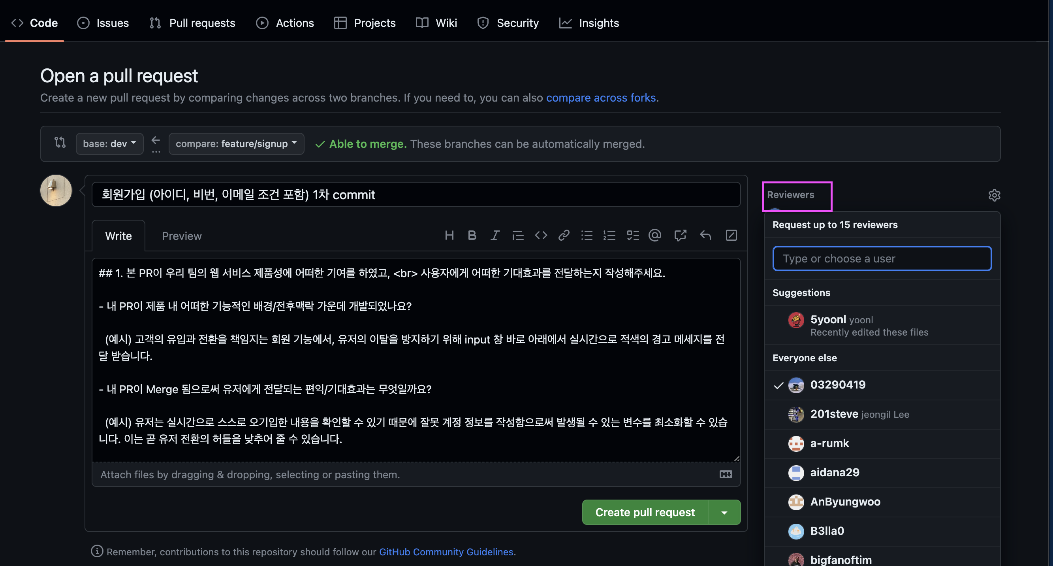This screenshot has height=566, width=1053.
Task: Insert a task list icon
Action: (633, 236)
